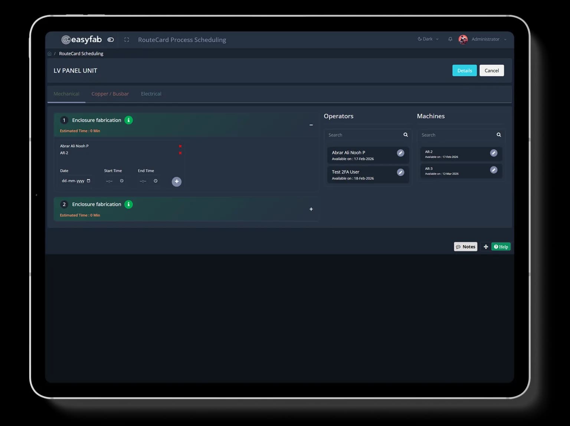
Task: Click the Machines search field
Action: click(461, 135)
